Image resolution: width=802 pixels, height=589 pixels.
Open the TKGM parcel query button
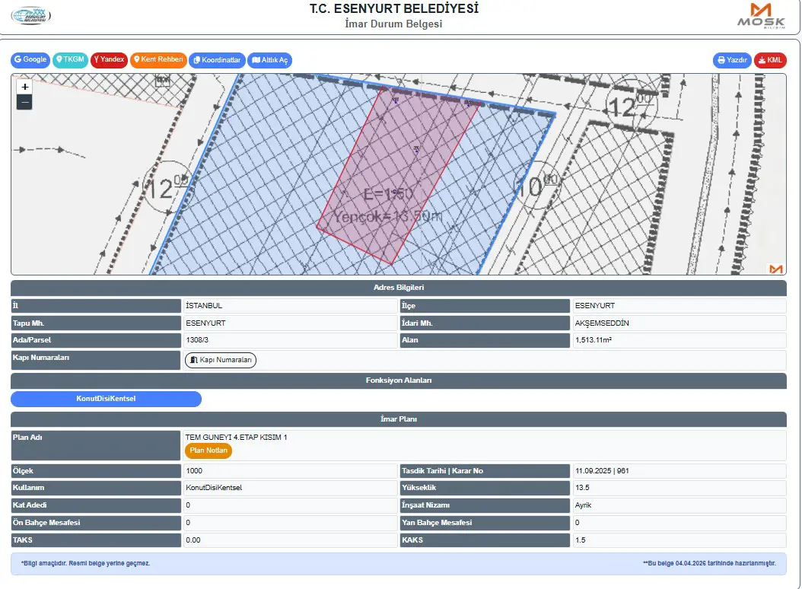tap(70, 60)
